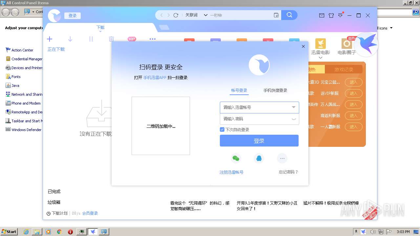420x236 pixels.
Task: Click the start download arrow icon
Action: [x=70, y=39]
